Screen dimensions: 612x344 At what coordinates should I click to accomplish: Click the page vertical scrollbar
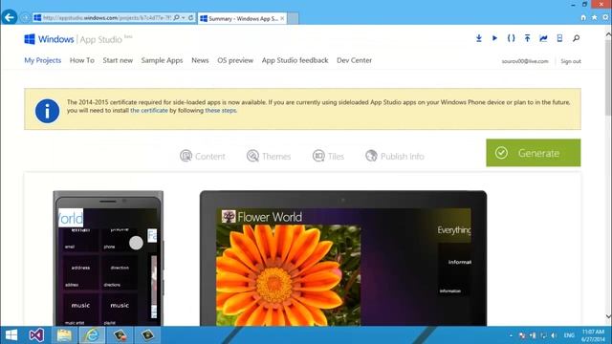pos(608,78)
